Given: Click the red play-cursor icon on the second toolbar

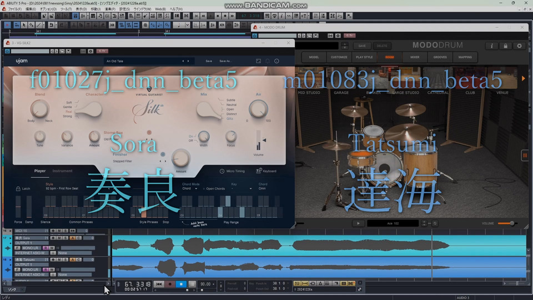Looking at the screenshot, I should coord(7,25).
